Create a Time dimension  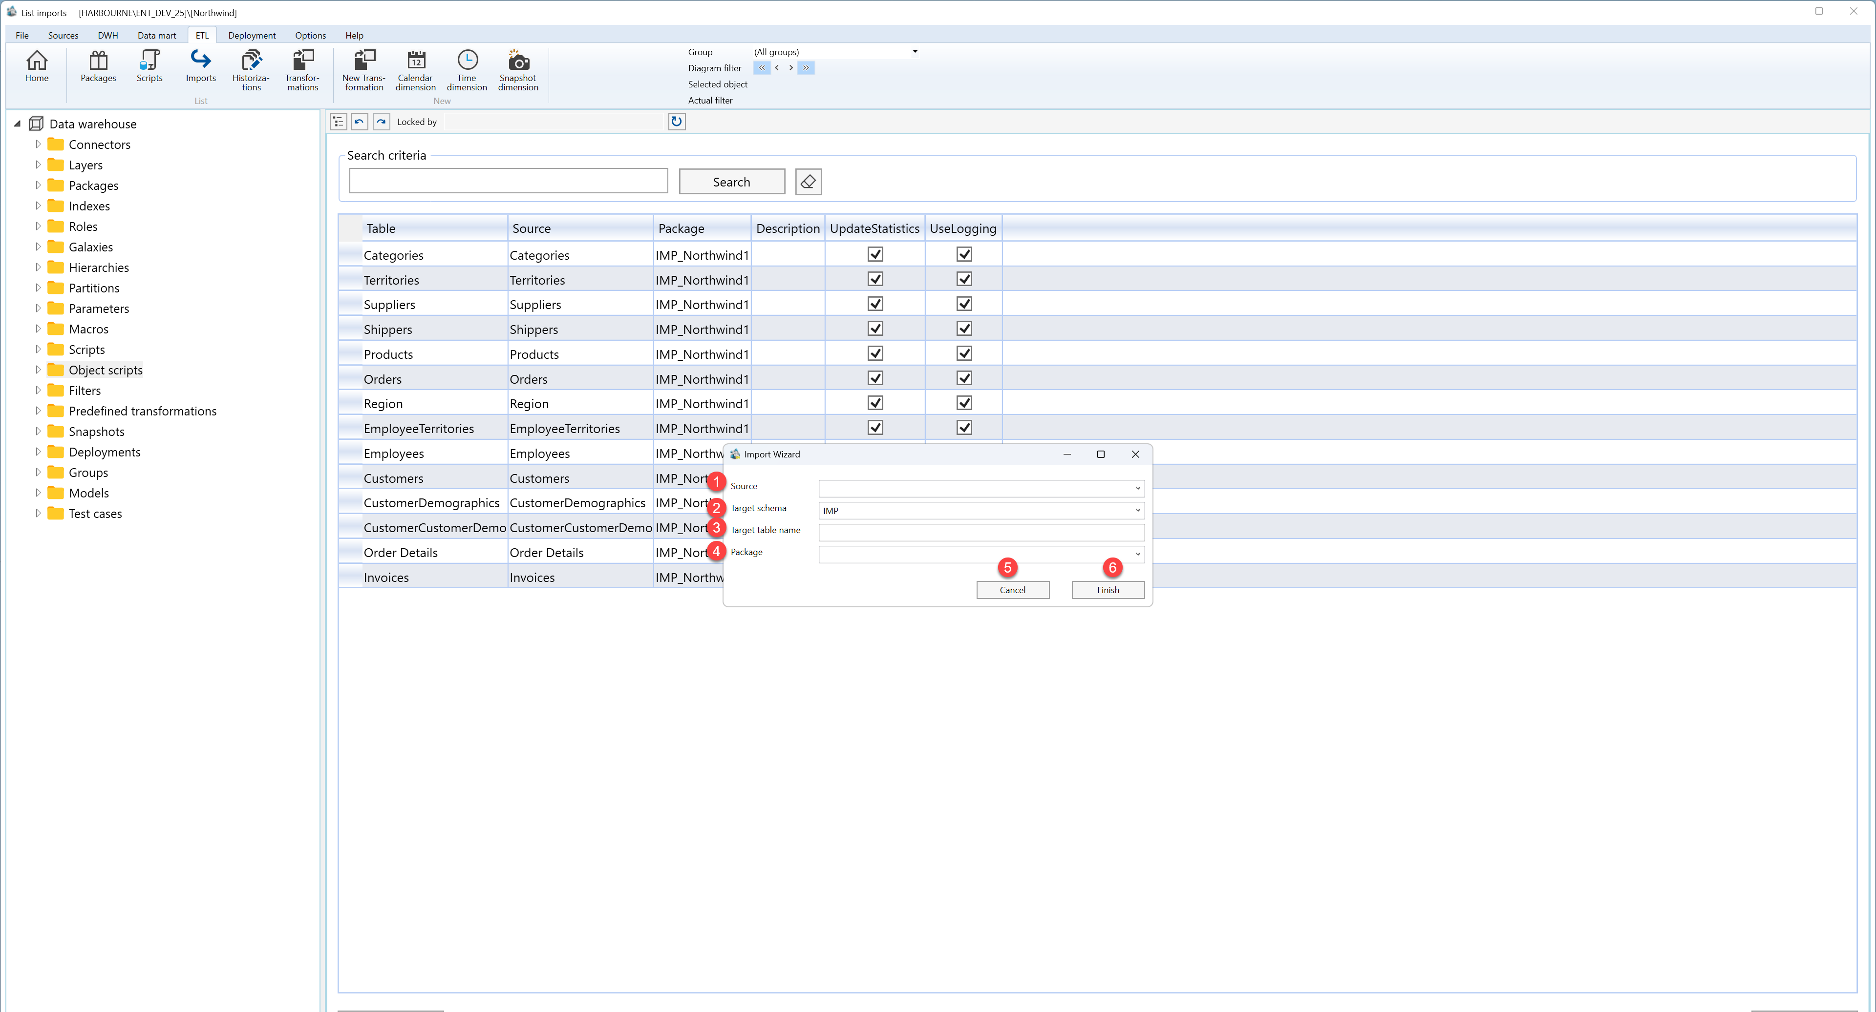pyautogui.click(x=467, y=70)
